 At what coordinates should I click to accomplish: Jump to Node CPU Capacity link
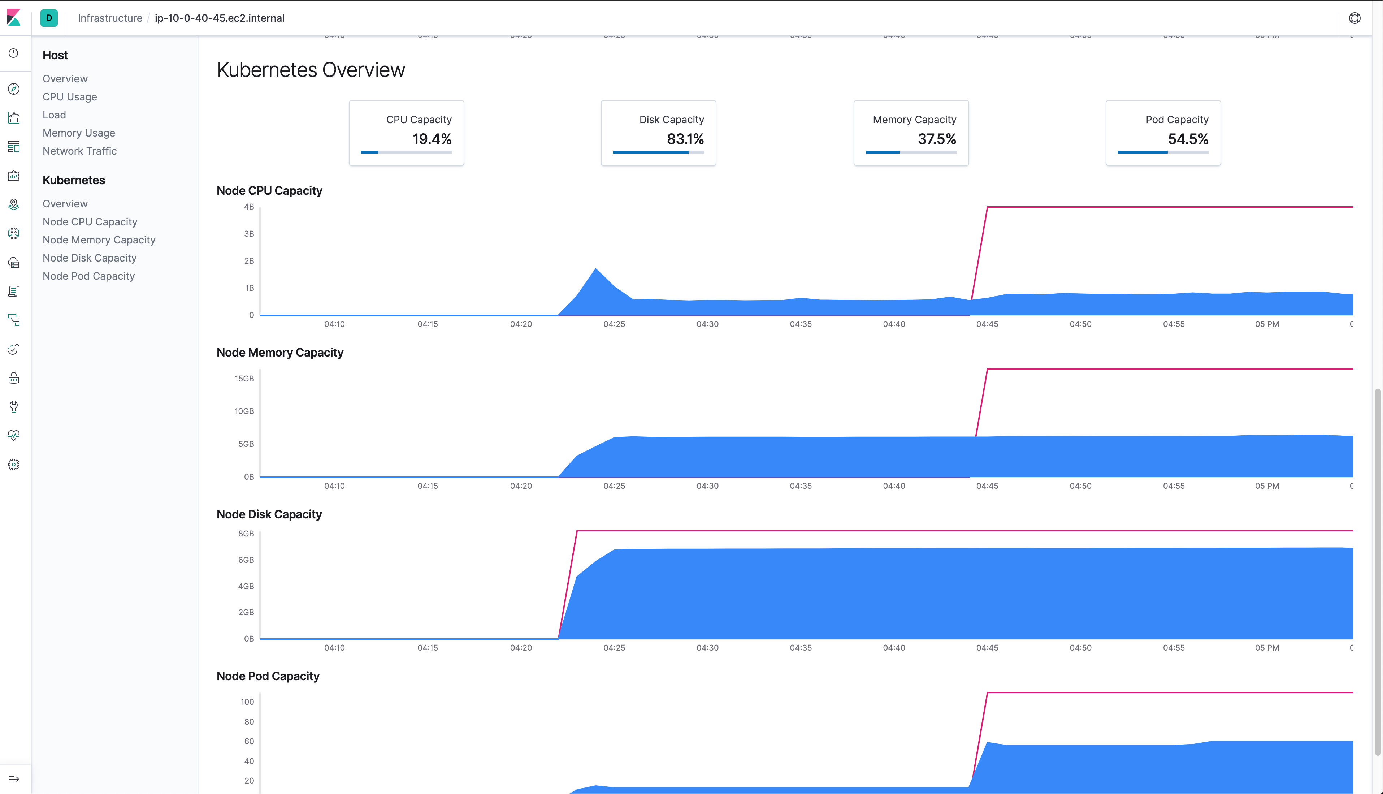click(x=90, y=221)
